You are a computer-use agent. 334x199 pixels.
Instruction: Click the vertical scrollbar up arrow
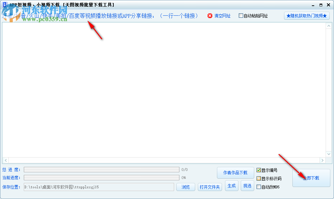pyautogui.click(x=329, y=26)
